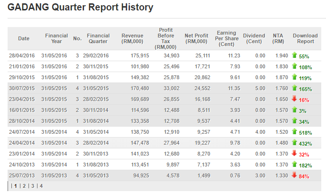Viewport: 326px width, 193px height.
Task: Click green up arrow in 55% row
Action: pyautogui.click(x=294, y=55)
